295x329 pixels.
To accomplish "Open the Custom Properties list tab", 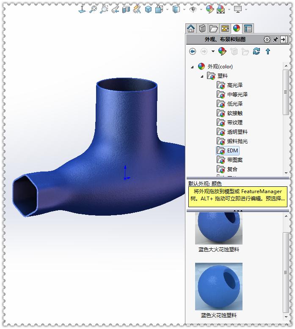I will pyautogui.click(x=248, y=28).
